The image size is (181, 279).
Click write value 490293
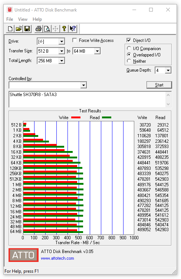tap(144, 200)
